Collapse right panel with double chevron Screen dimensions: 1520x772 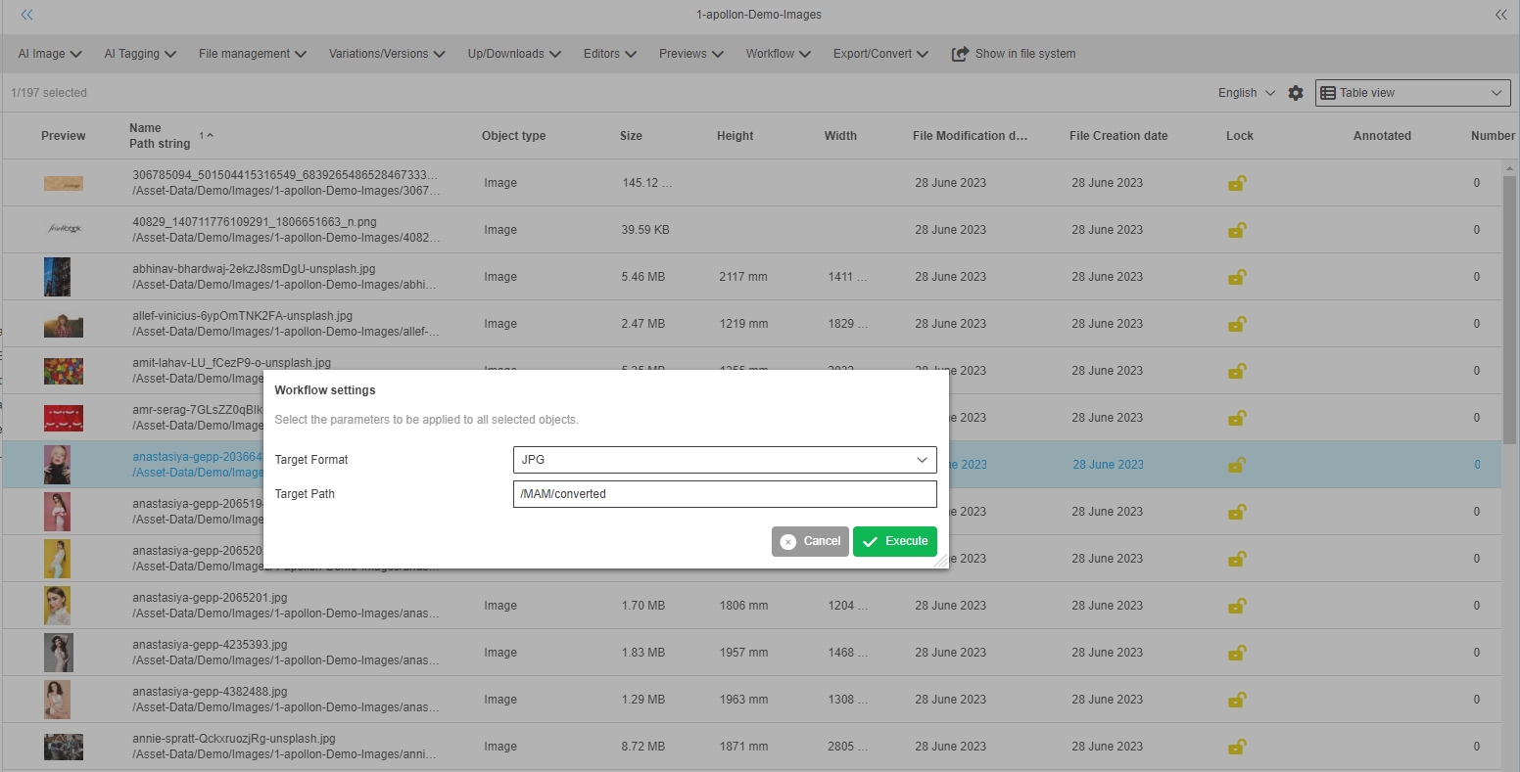[1500, 15]
